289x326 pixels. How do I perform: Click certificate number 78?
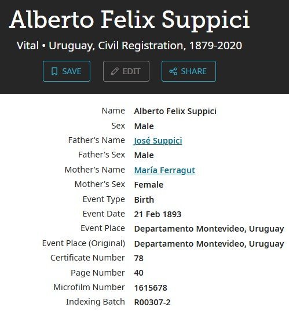coord(138,258)
